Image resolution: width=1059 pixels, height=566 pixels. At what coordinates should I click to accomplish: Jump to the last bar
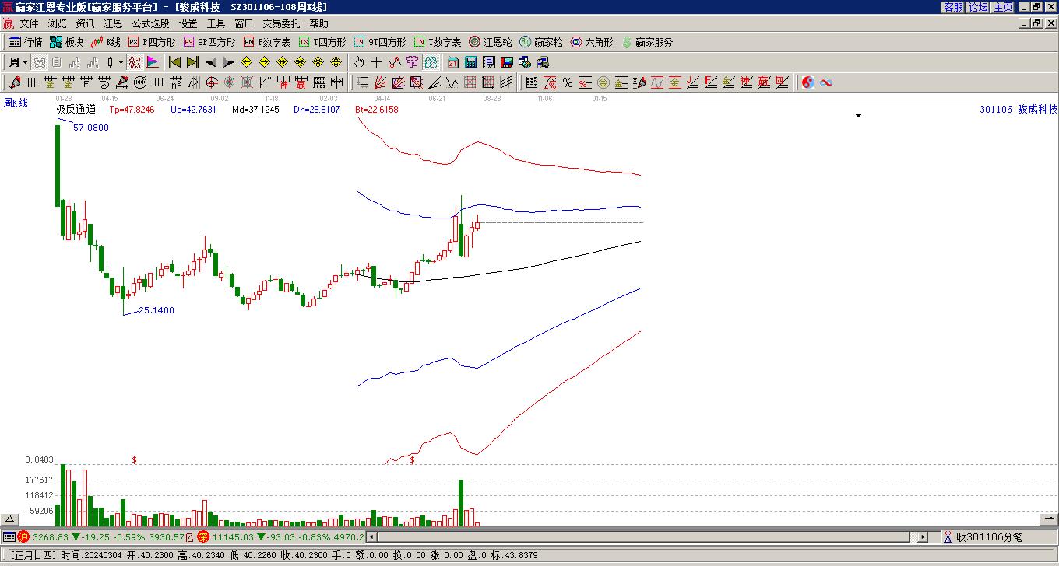(x=192, y=62)
